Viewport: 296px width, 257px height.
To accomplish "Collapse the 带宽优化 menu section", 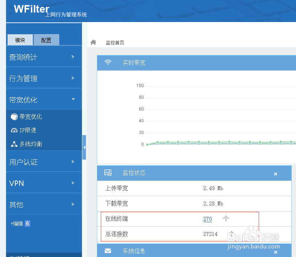I will coord(44,99).
